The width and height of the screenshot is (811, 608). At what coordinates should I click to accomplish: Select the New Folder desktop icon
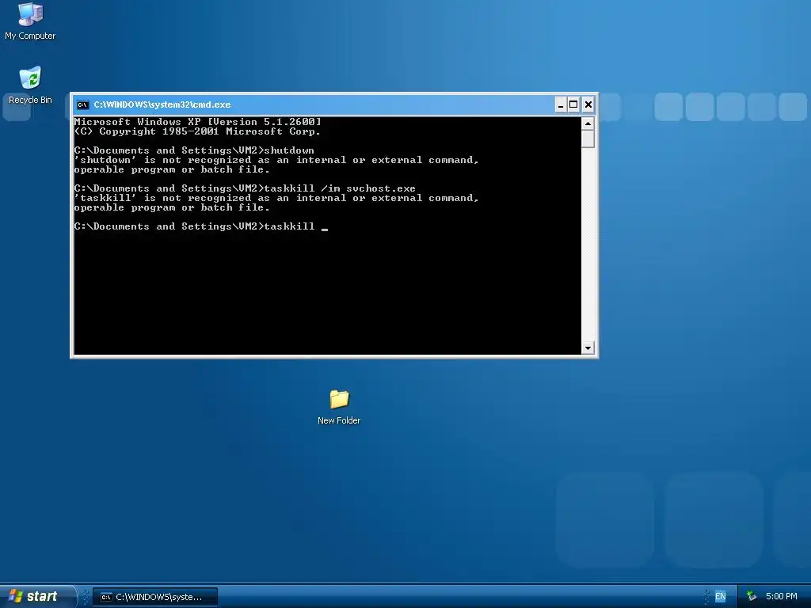click(x=339, y=407)
